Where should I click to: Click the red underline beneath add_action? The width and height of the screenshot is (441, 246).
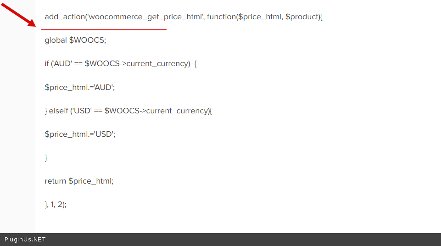104,30
